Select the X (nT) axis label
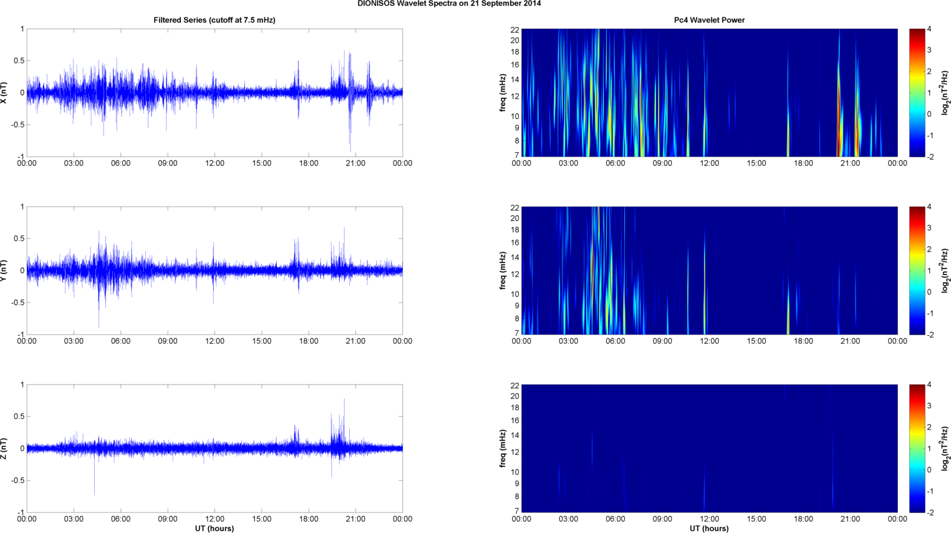Image resolution: width=951 pixels, height=533 pixels. click(x=4, y=93)
